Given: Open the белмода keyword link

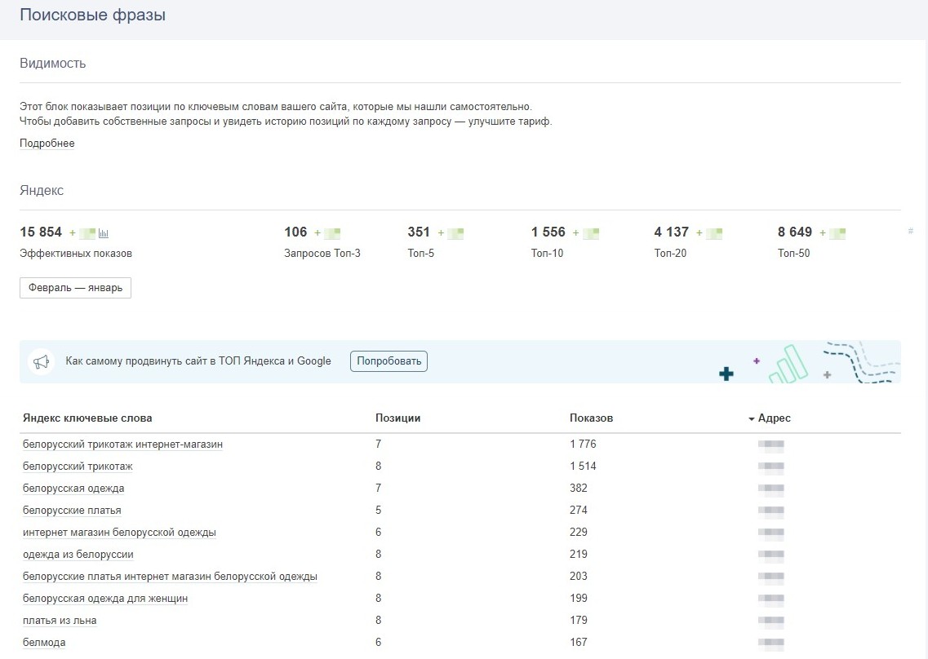Looking at the screenshot, I should point(44,643).
